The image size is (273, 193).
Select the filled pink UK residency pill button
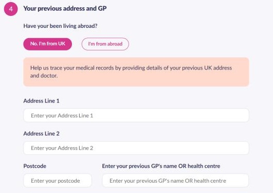pos(47,44)
